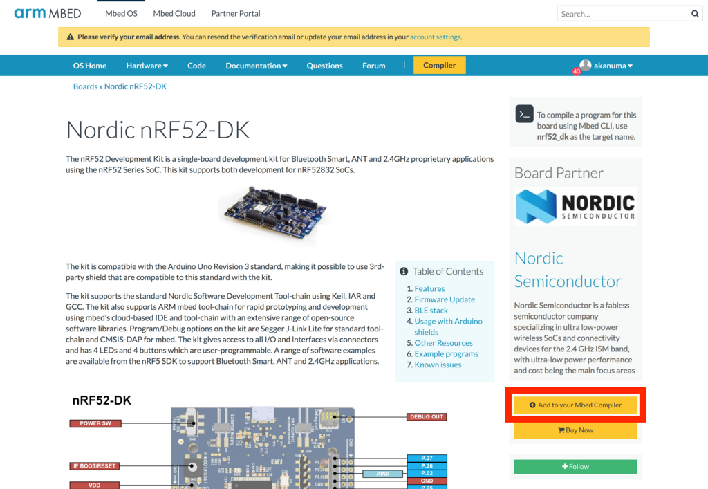Click the Nordic nRF52-DK page title

(158, 130)
